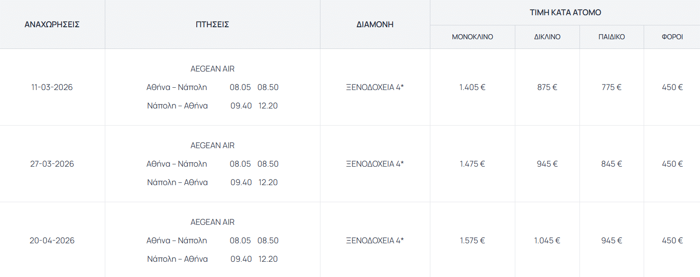The height and width of the screenshot is (277, 700).
Task: Click the 875 € double room price
Action: [x=547, y=87]
